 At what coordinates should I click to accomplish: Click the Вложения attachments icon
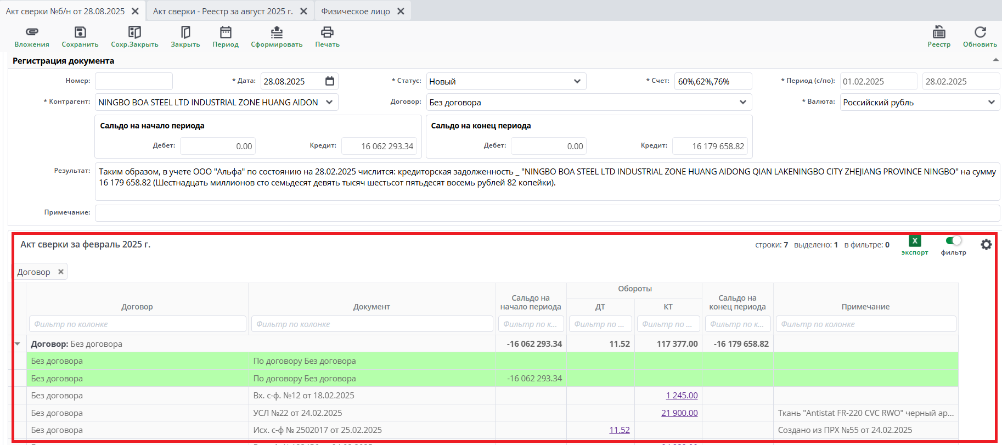pos(32,32)
